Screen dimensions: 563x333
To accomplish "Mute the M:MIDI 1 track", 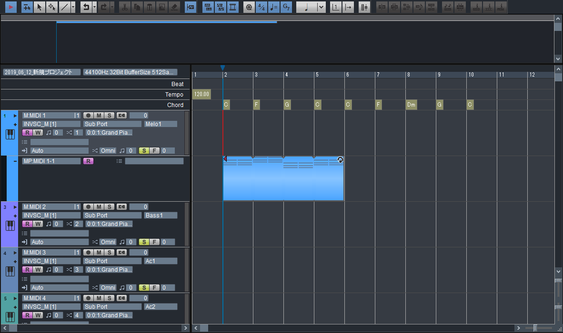I will [99, 116].
